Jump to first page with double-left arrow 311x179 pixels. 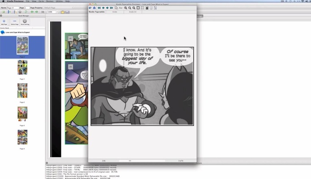tap(99, 8)
